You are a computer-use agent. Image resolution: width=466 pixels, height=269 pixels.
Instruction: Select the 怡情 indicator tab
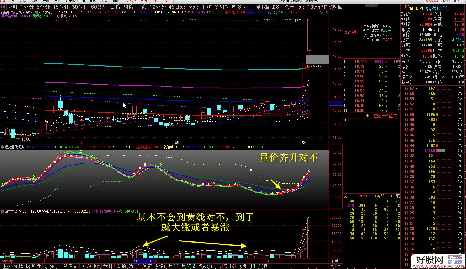[121, 266]
